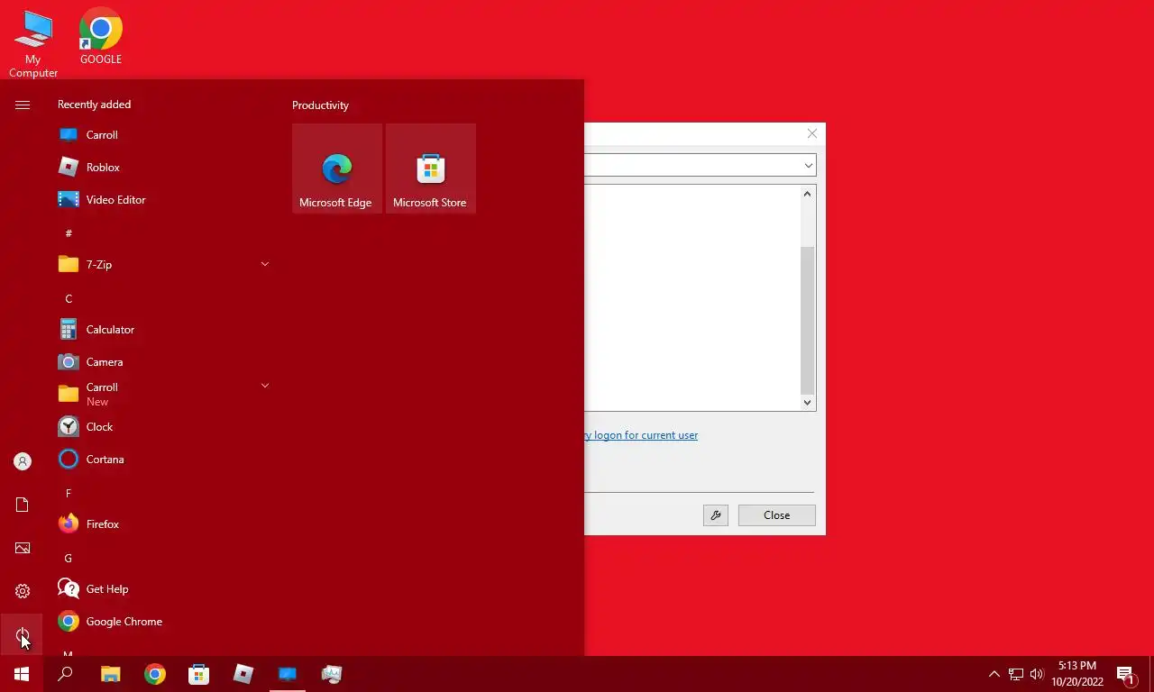Click scroll-up arrow in dialog list
The width and height of the screenshot is (1154, 692).
(x=808, y=194)
